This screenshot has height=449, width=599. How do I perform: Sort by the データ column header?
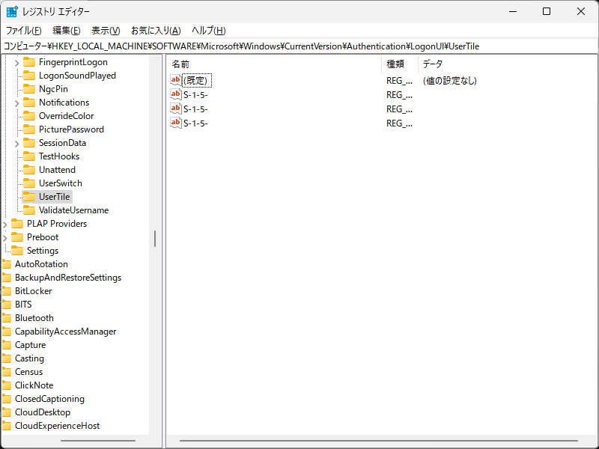508,64
